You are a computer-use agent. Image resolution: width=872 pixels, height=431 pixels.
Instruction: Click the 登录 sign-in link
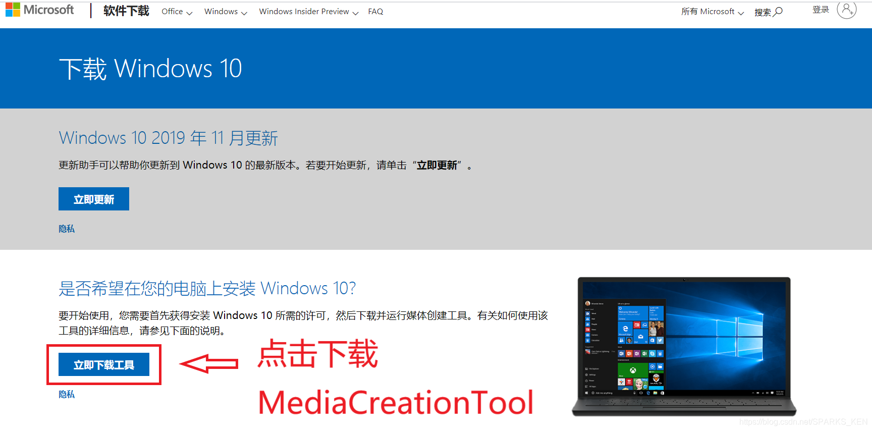tap(821, 10)
